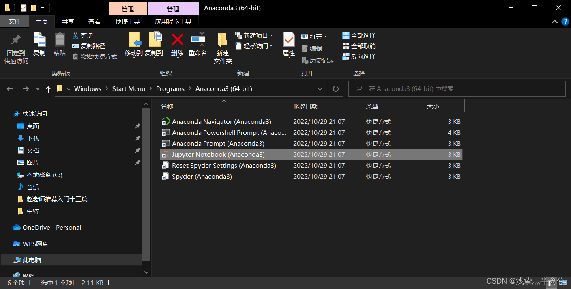Click the Forward navigation arrow
Image resolution: width=571 pixels, height=289 pixels.
click(25, 88)
